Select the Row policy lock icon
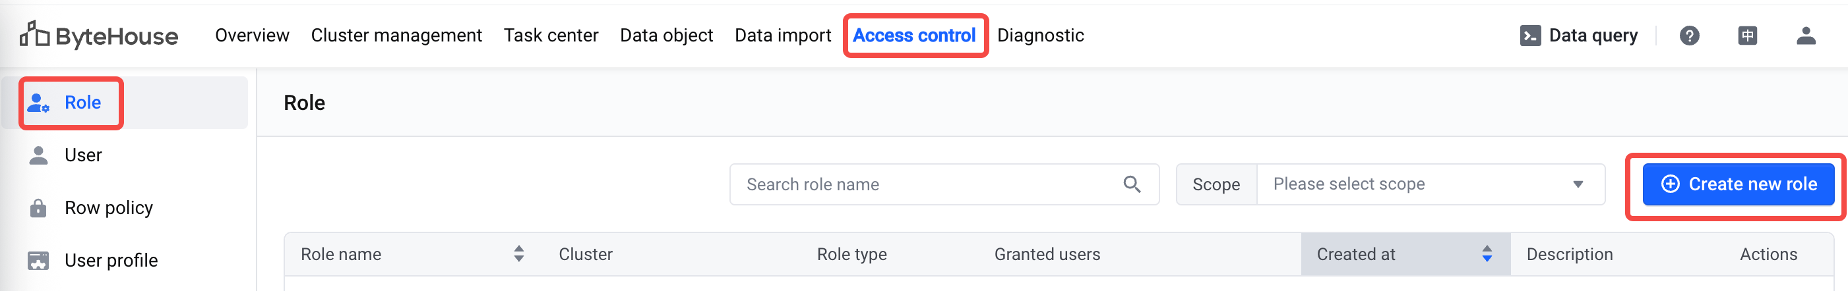1848x291 pixels. pos(38,208)
